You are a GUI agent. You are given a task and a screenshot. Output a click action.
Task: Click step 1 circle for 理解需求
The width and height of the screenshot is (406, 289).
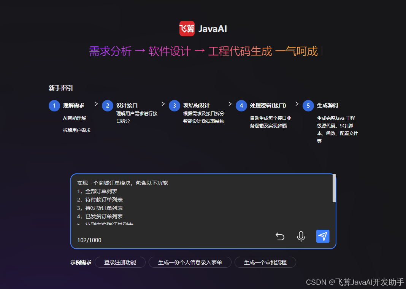54,106
